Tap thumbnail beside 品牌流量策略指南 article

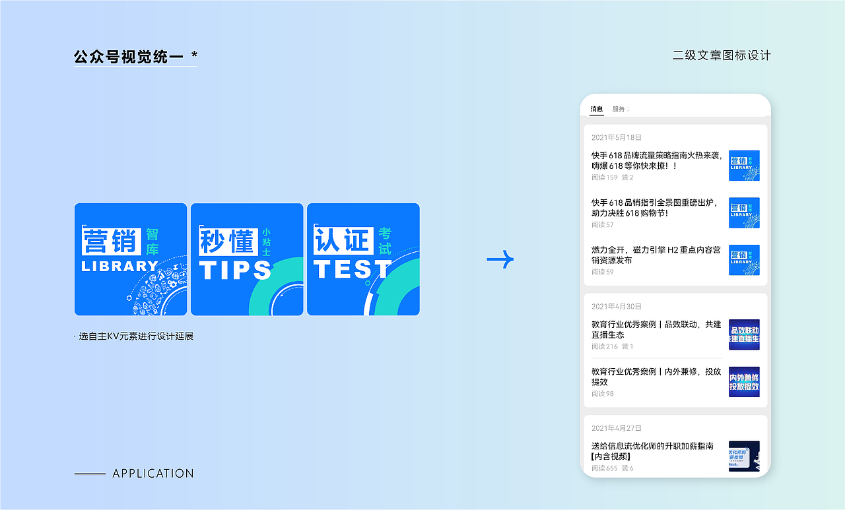[744, 166]
